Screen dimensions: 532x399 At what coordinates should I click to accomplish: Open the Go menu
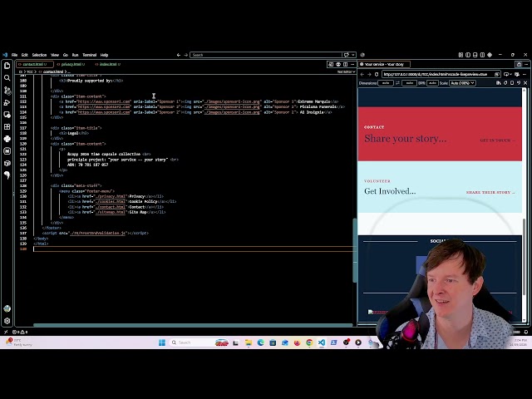point(66,55)
